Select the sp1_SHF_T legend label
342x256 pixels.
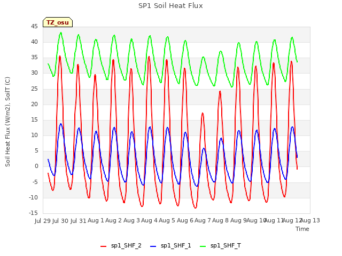click(x=226, y=246)
